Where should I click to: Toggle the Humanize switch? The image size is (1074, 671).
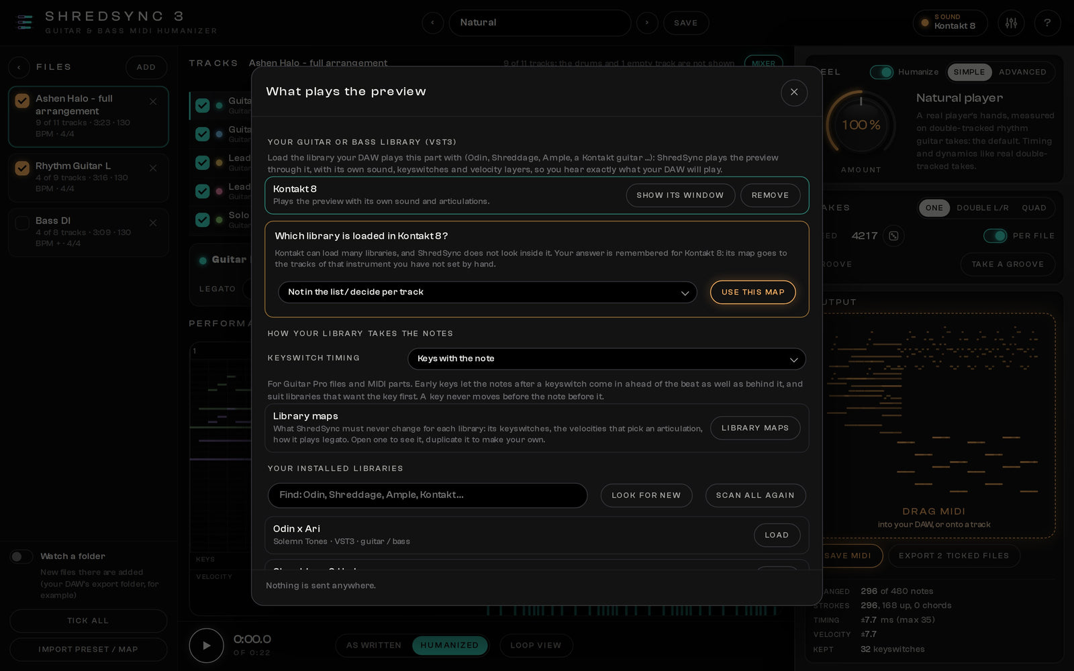[x=881, y=72]
